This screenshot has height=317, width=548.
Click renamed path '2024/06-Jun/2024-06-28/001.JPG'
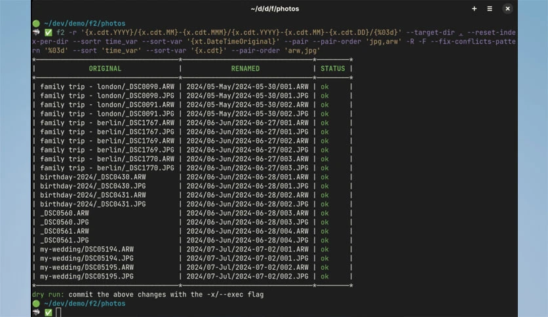247,186
